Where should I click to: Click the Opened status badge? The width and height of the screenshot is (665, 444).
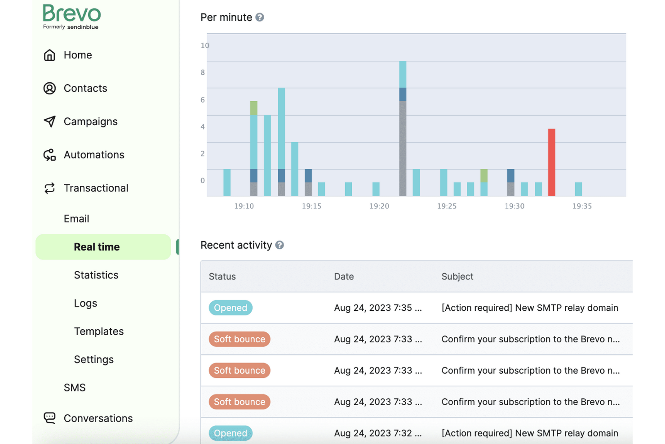click(x=231, y=308)
